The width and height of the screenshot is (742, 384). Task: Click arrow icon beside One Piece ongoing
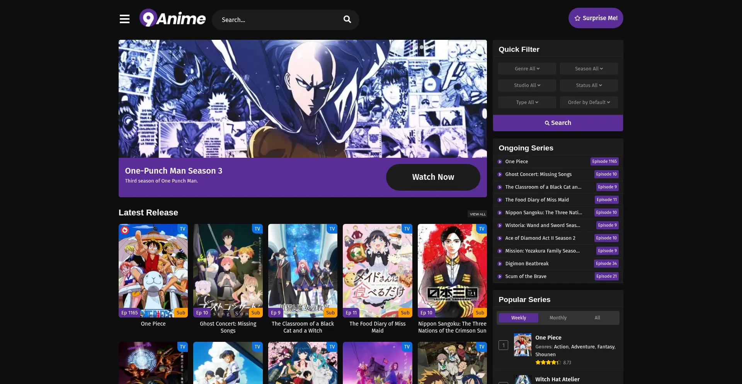coord(500,162)
